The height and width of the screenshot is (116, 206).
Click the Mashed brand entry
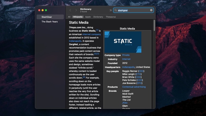point(127,97)
